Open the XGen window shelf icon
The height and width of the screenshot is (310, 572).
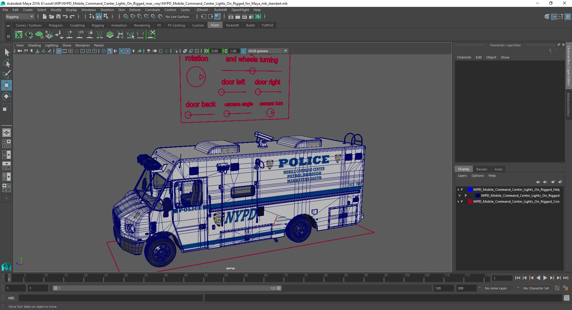tap(19, 35)
